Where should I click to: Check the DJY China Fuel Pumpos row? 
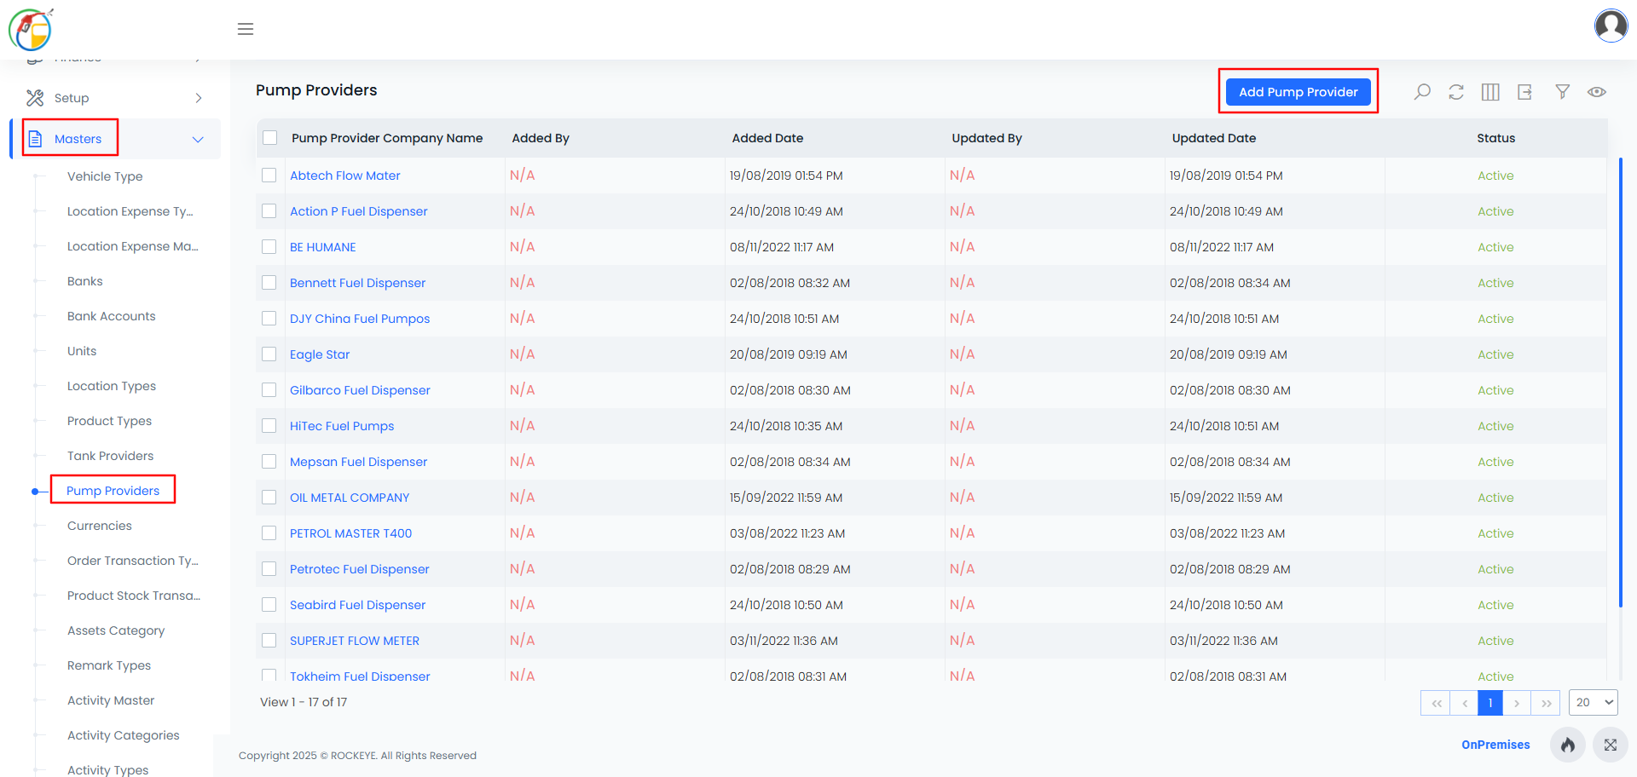coord(269,319)
